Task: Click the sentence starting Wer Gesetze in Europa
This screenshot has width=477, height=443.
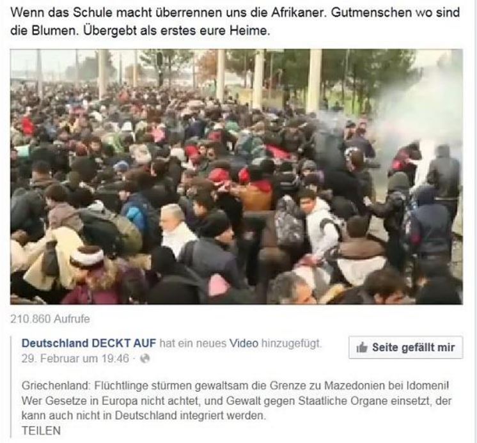Action: (x=236, y=408)
